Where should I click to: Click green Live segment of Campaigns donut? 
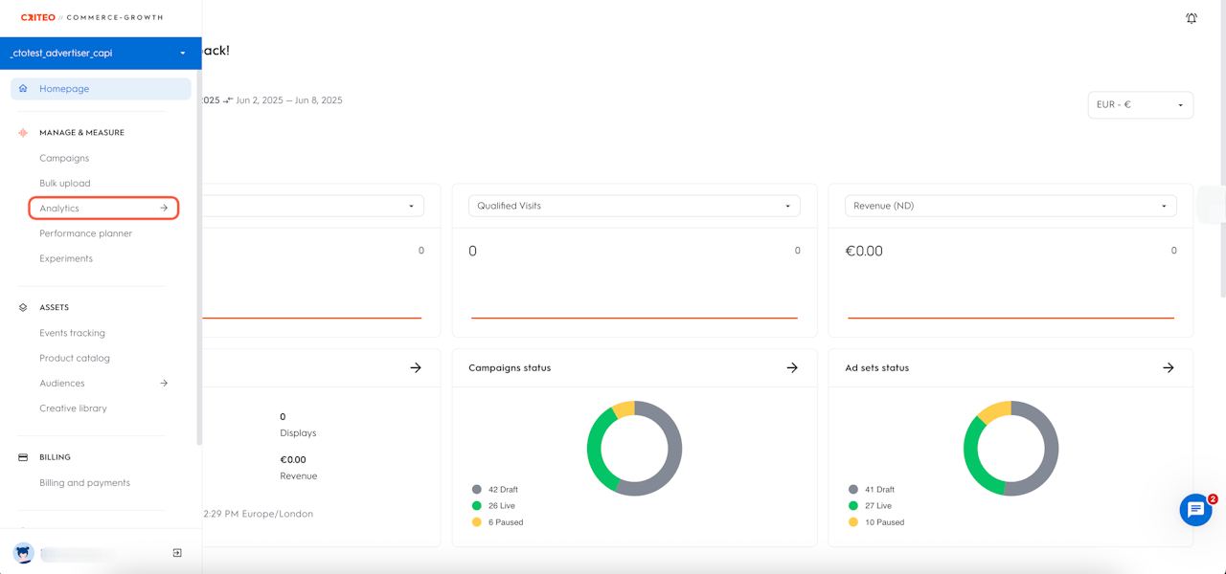pos(597,450)
